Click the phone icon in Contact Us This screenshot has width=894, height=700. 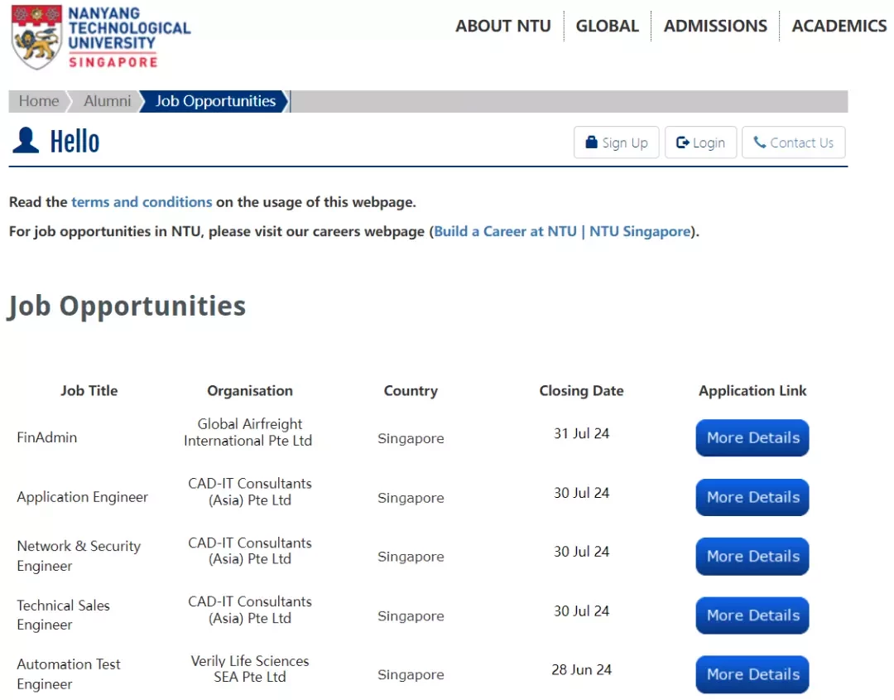pos(759,142)
